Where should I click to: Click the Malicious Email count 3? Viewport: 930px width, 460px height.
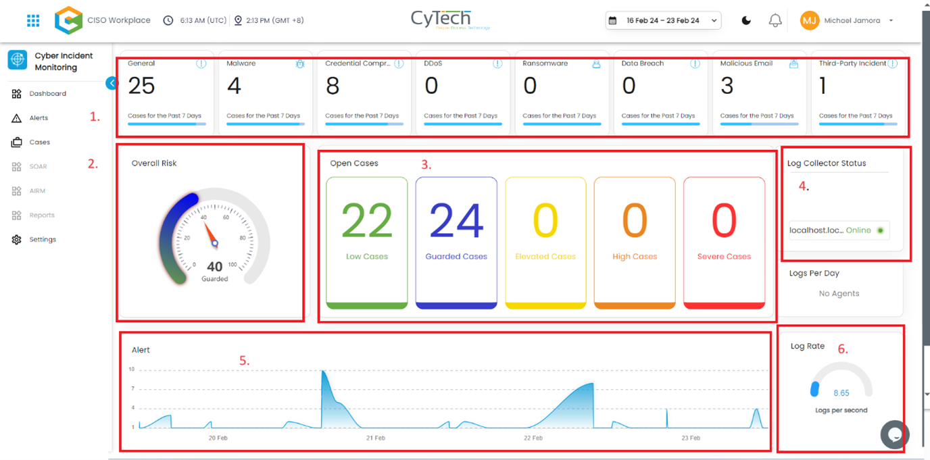point(727,86)
